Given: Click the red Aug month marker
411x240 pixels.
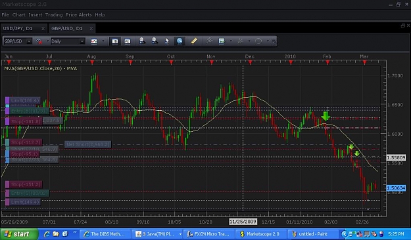Looking at the screenshot, I should pyautogui.click(x=92, y=62).
